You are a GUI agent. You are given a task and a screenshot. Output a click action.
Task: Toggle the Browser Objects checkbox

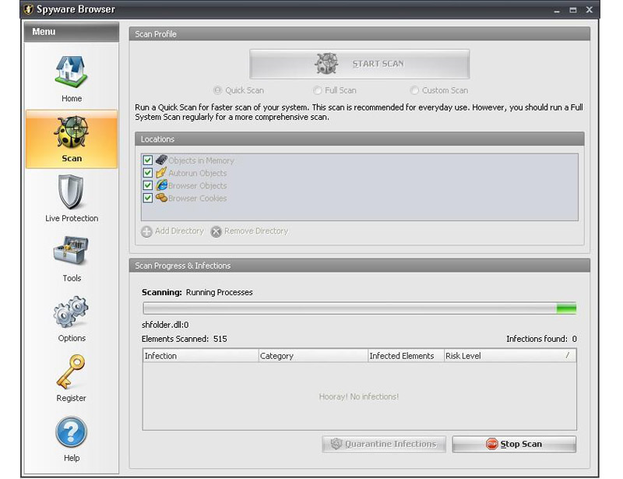pos(148,185)
